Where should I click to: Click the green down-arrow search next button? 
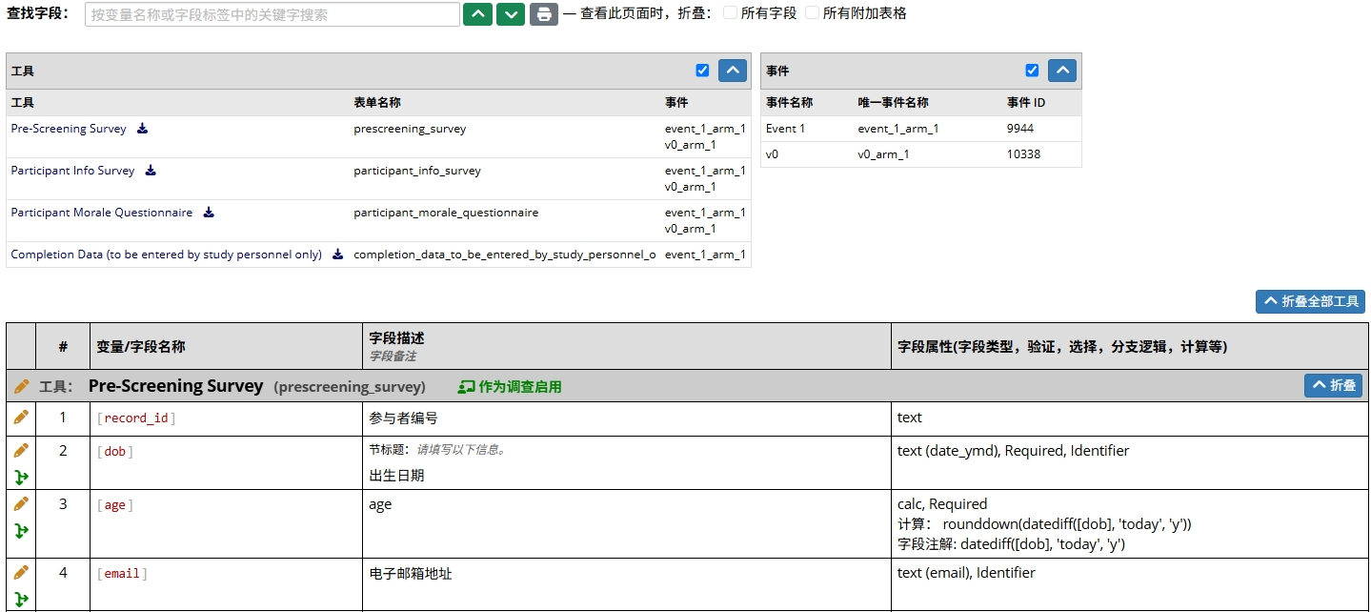(x=511, y=14)
